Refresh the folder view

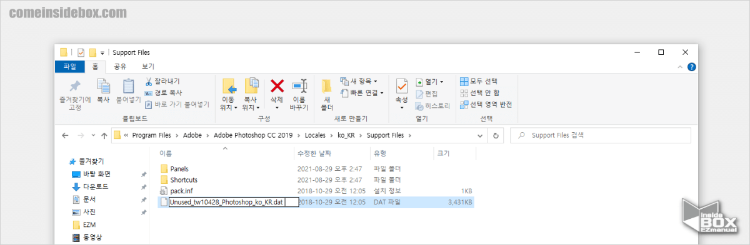coord(496,135)
